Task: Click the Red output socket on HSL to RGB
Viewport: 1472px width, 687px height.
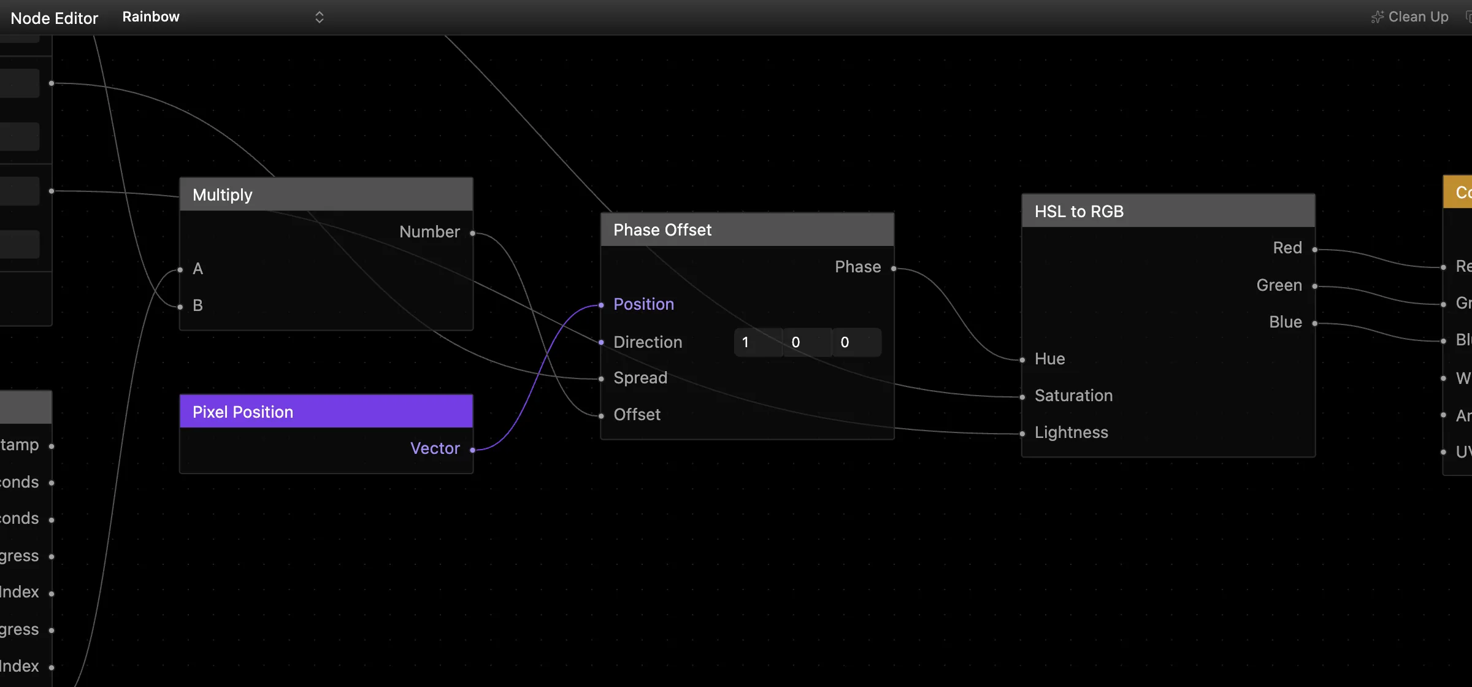Action: [1314, 250]
